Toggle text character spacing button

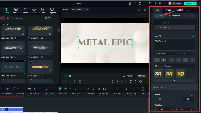click(157, 60)
